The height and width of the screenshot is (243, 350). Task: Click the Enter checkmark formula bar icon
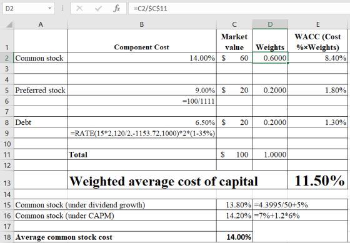[x=98, y=9]
